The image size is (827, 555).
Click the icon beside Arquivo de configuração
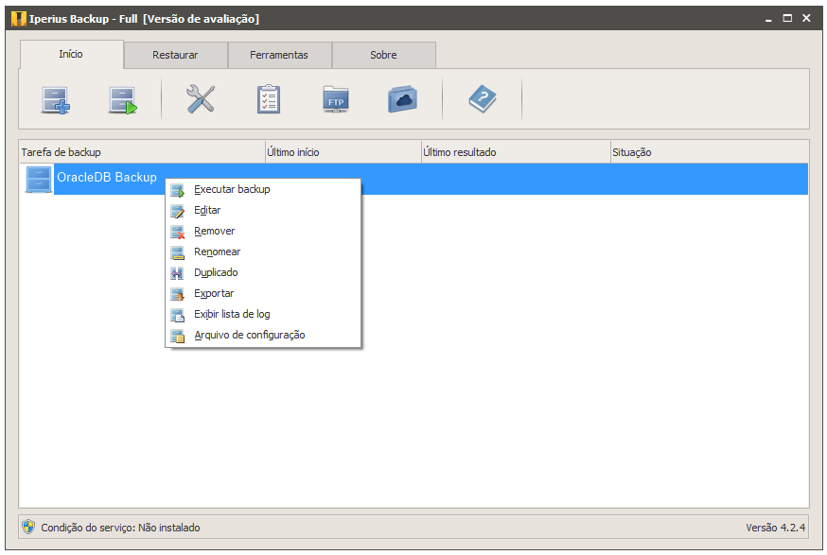(x=178, y=336)
